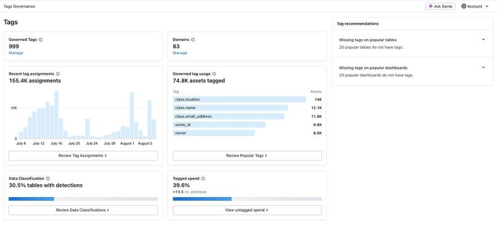The width and height of the screenshot is (498, 233).
Task: Click Review Data Classifications button
Action: [83, 210]
